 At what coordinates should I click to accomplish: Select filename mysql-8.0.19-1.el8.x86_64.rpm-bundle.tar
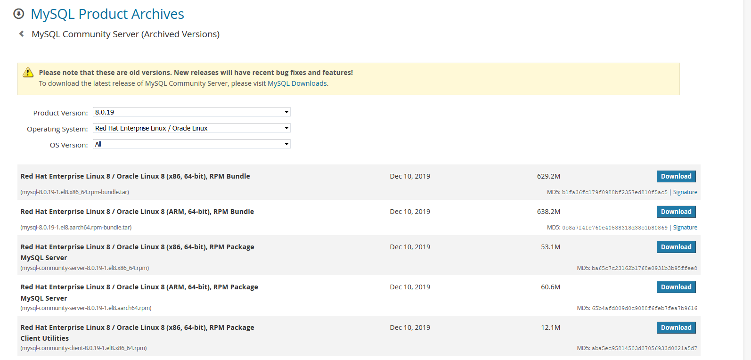pyautogui.click(x=75, y=192)
